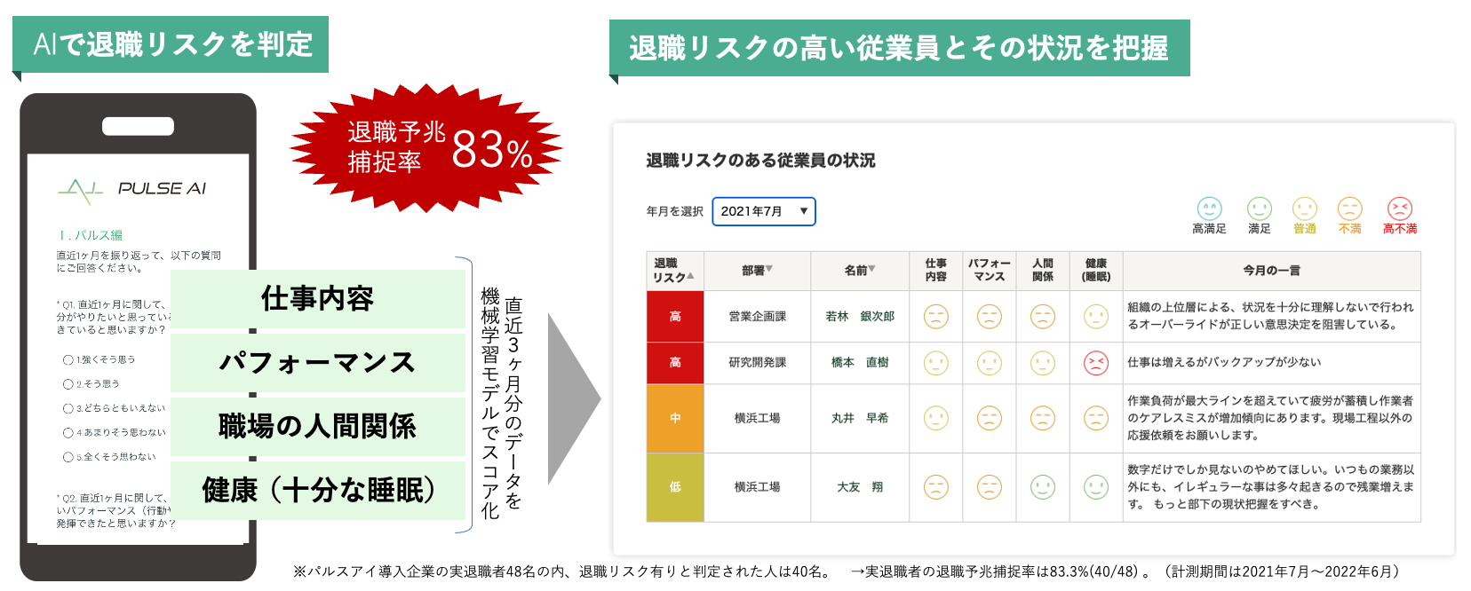Click the name 丸井 早希 in the table
Screen dimensions: 1471x591
[x=859, y=418]
